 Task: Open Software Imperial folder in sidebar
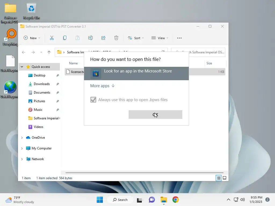44,118
